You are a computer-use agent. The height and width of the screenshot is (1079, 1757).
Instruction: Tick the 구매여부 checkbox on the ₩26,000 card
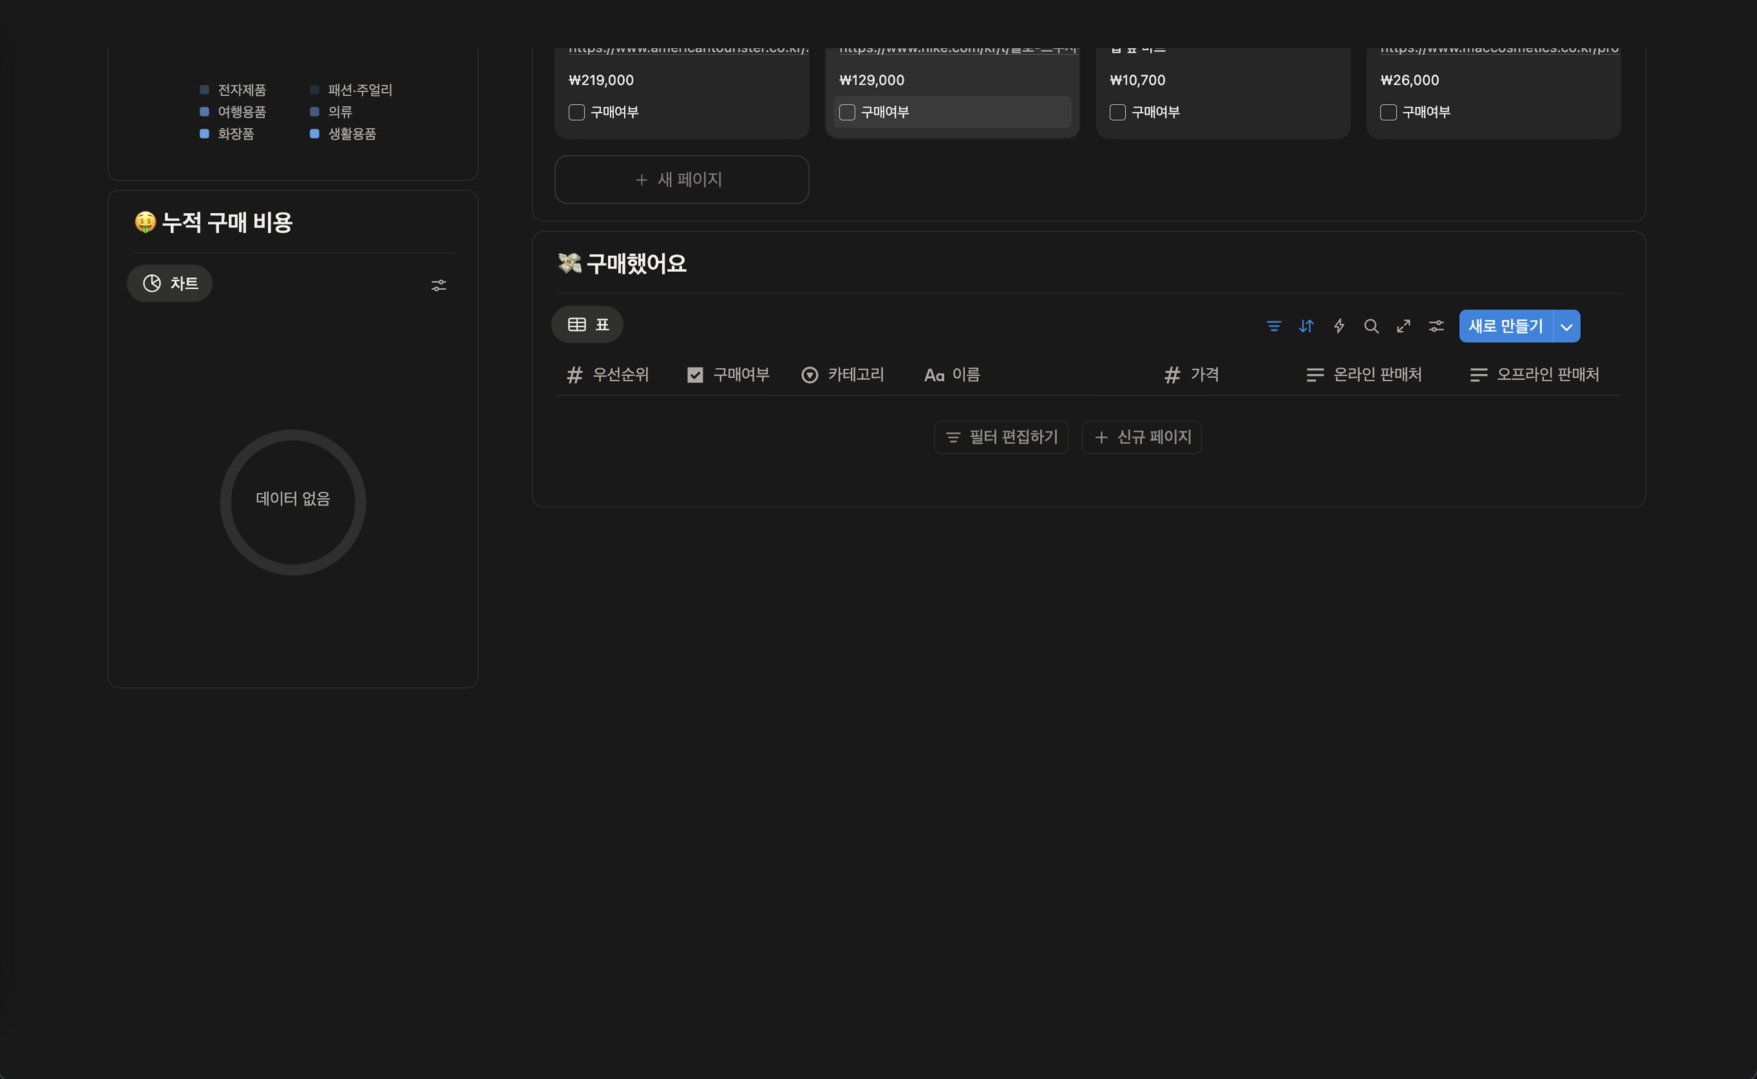(1388, 113)
